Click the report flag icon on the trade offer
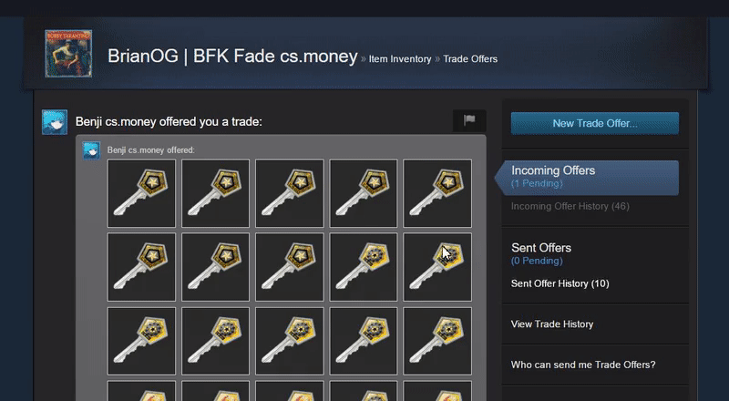The height and width of the screenshot is (401, 729). pos(469,121)
